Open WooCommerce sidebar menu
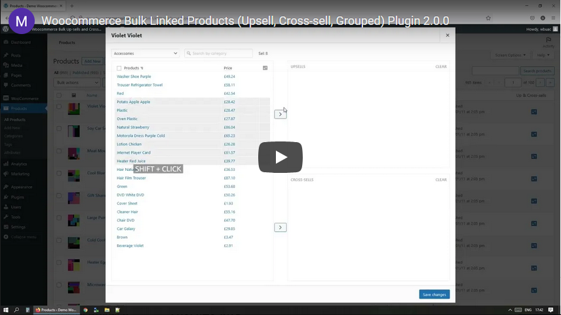Screen dimensions: 561x315 click(24, 98)
